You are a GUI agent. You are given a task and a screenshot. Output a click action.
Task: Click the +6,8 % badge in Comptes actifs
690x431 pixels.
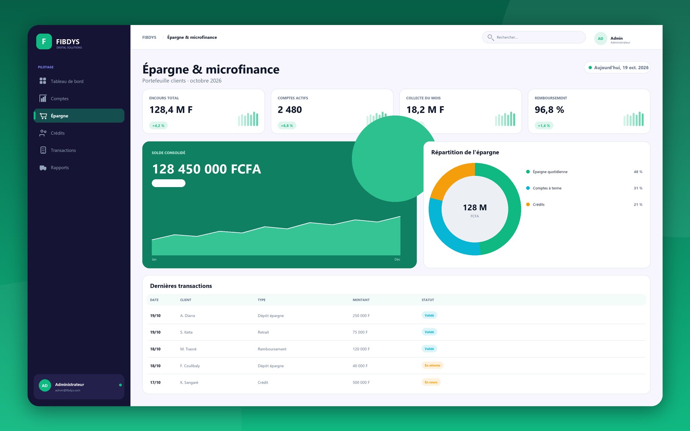(287, 125)
